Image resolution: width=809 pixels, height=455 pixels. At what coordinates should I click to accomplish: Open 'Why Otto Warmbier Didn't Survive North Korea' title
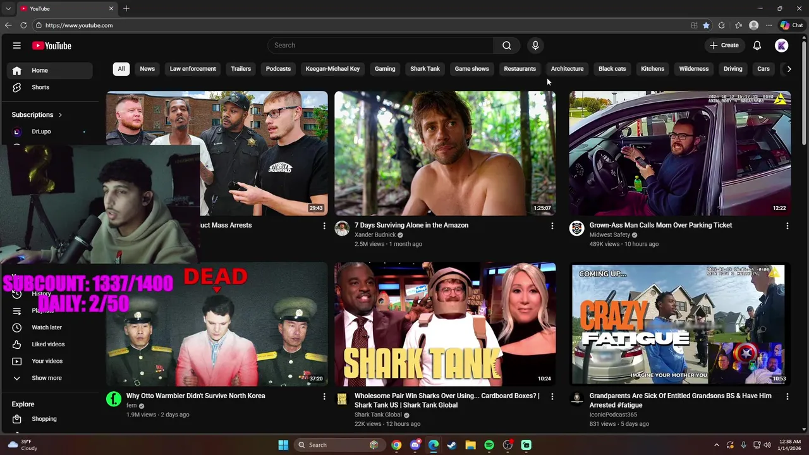pos(195,396)
